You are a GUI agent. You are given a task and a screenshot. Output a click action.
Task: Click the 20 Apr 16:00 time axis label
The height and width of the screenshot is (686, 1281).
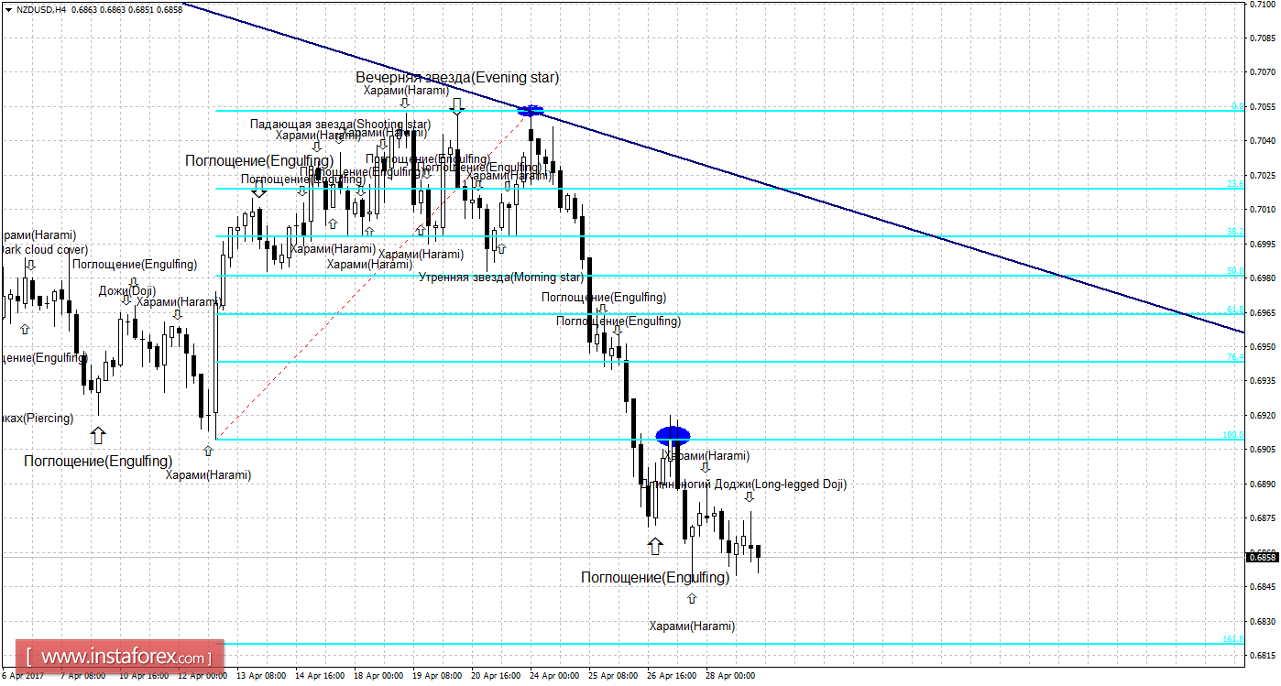495,676
